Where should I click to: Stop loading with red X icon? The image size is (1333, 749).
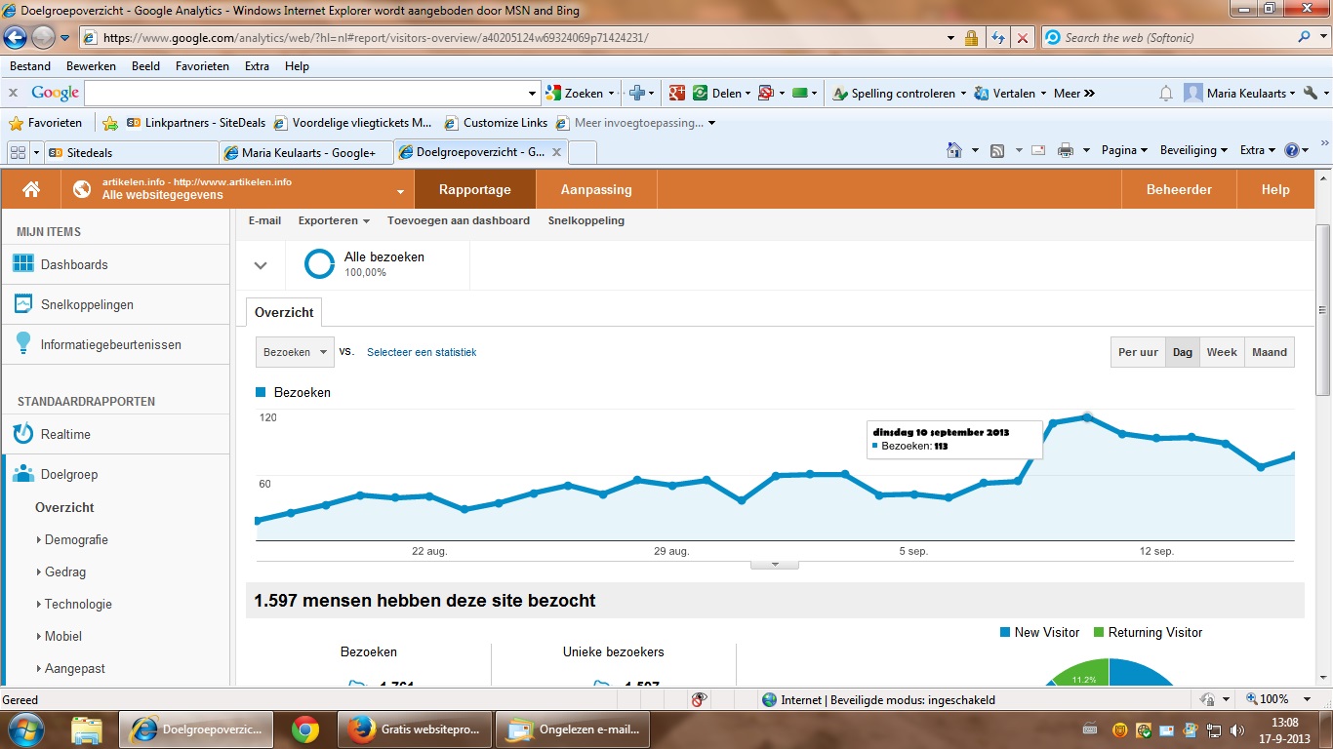pyautogui.click(x=1022, y=38)
